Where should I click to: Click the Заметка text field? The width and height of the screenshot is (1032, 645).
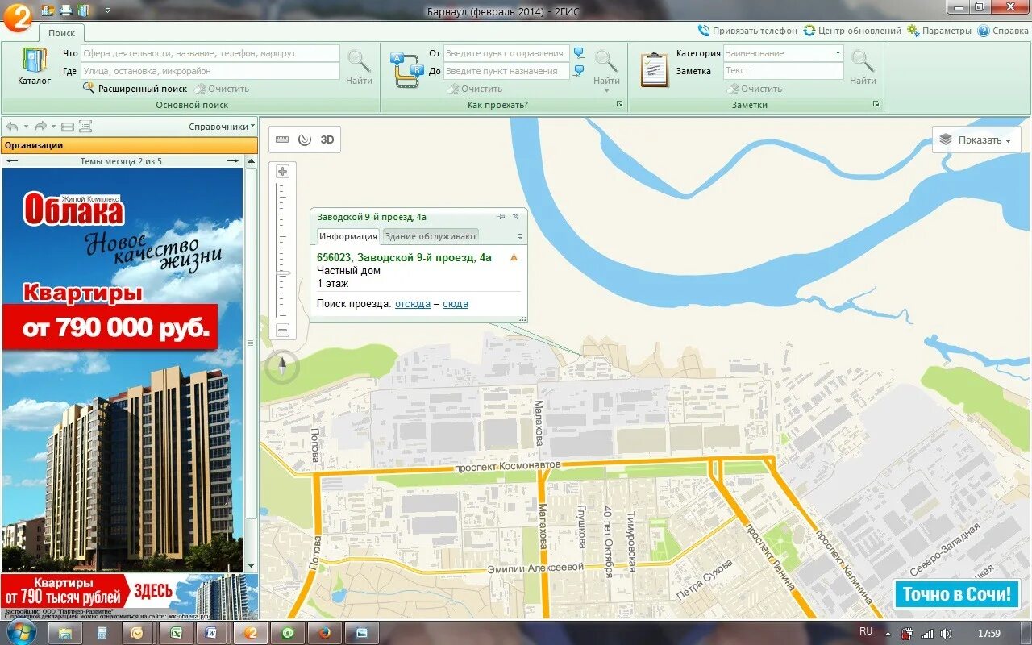point(783,71)
